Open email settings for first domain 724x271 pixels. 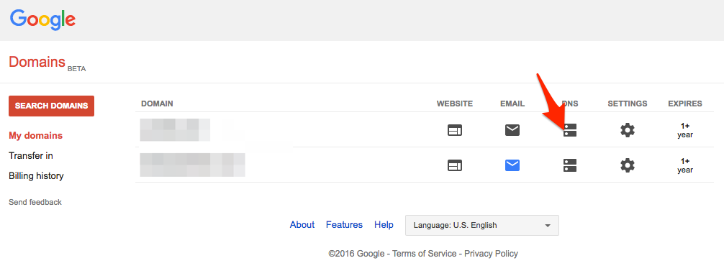coord(512,130)
